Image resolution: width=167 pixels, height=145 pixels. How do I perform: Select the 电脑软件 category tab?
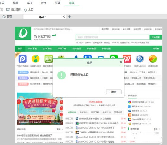[x=72, y=112]
